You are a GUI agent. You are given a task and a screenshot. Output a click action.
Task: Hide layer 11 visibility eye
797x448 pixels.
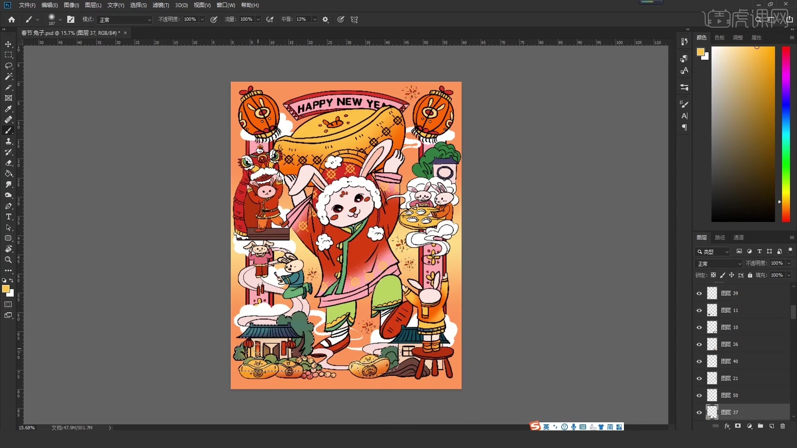coord(699,310)
